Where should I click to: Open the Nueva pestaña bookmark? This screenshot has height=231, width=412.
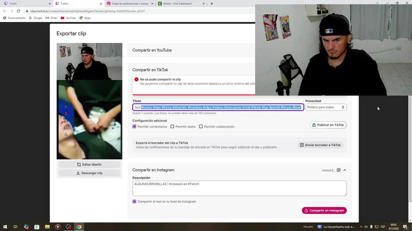coord(14,18)
